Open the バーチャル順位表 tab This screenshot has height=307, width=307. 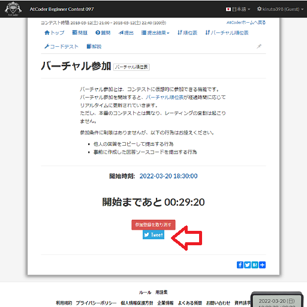[227, 32]
